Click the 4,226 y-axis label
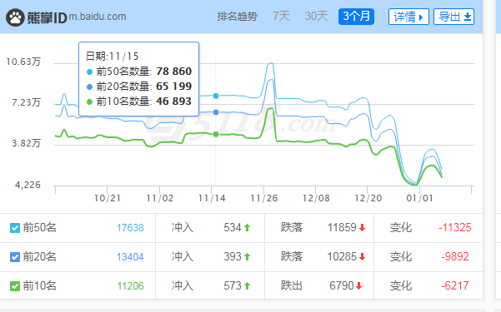This screenshot has height=312, width=501. click(x=28, y=185)
